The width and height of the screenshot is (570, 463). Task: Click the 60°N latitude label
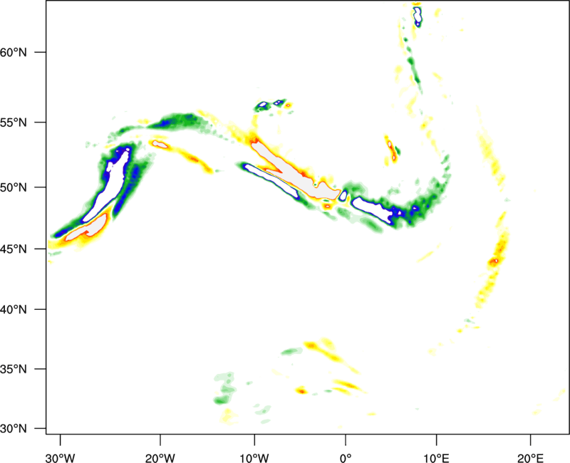point(14,52)
